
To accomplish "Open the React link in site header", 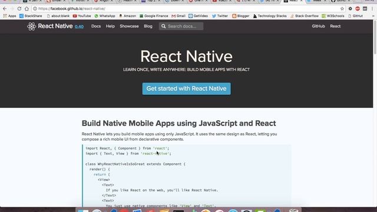I will (x=335, y=26).
